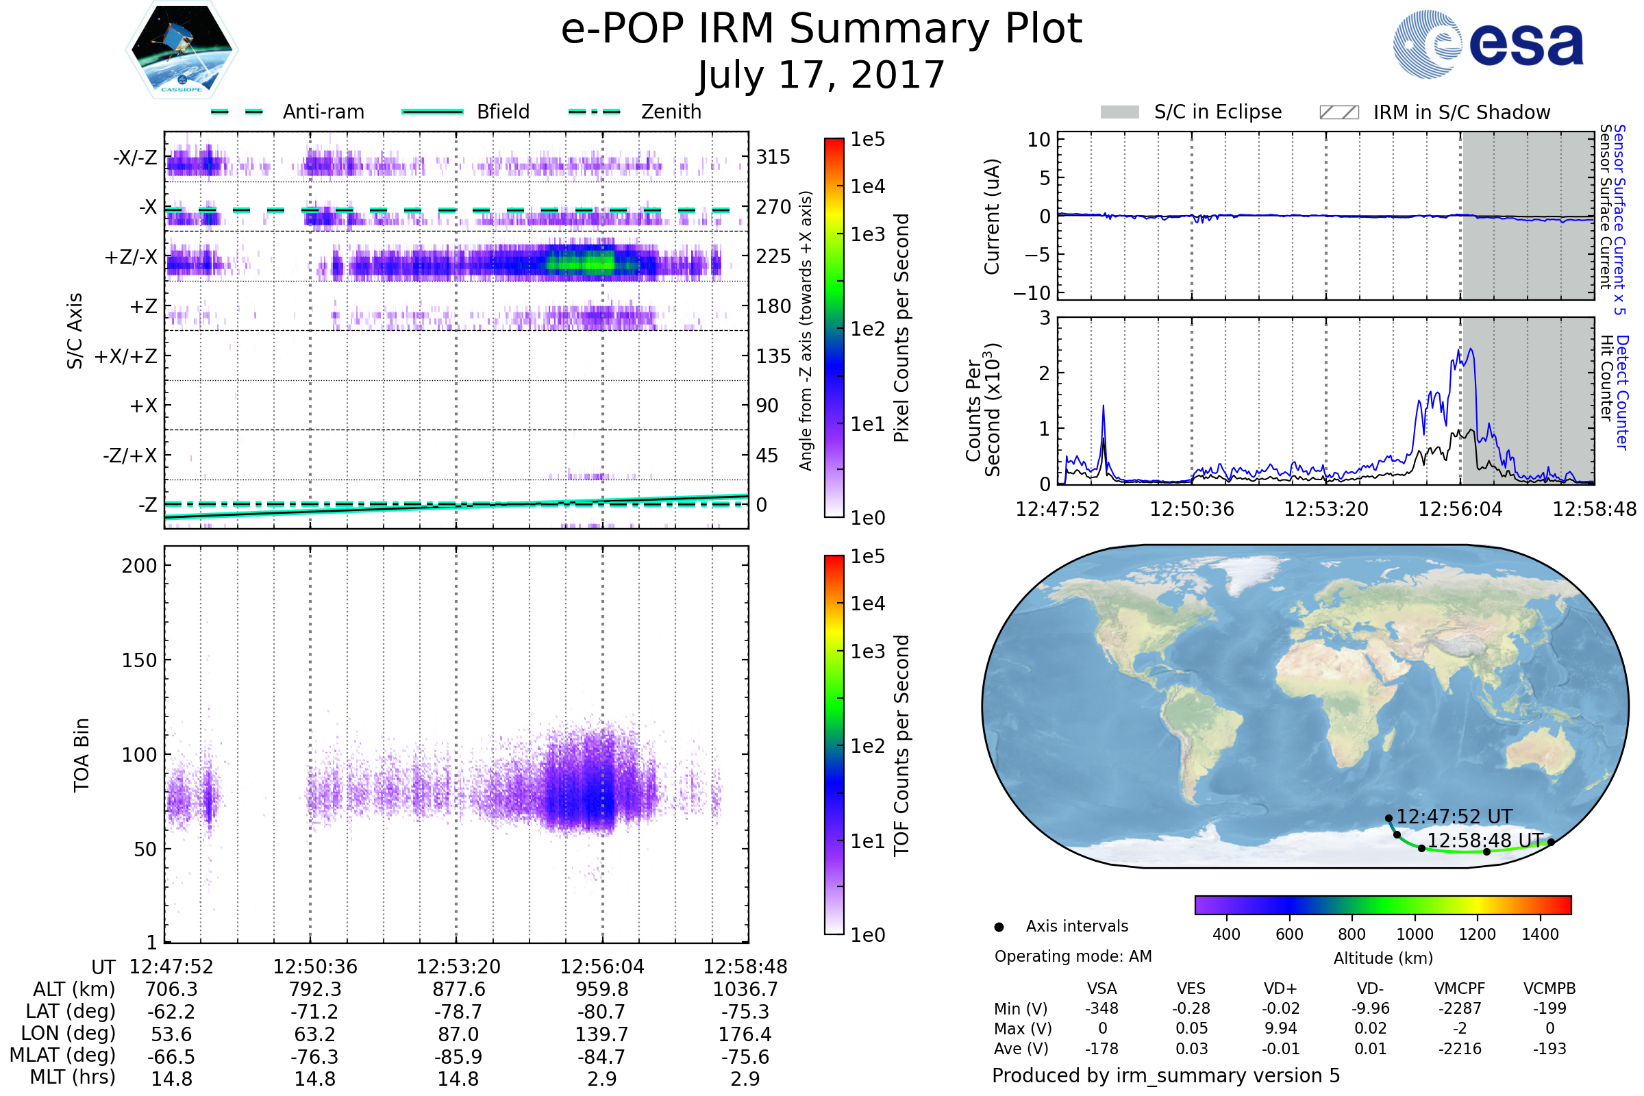Click the Bfield solid line legend marker
Image resolution: width=1644 pixels, height=1096 pixels.
tap(432, 112)
